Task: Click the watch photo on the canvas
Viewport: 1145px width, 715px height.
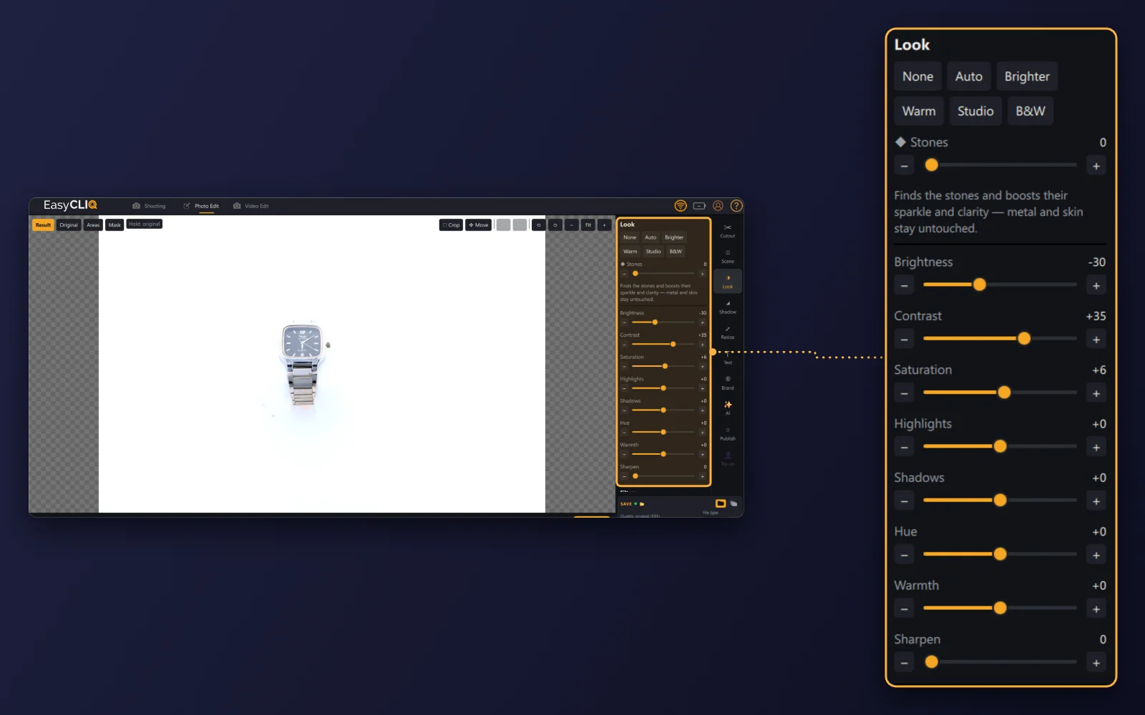Action: [303, 363]
